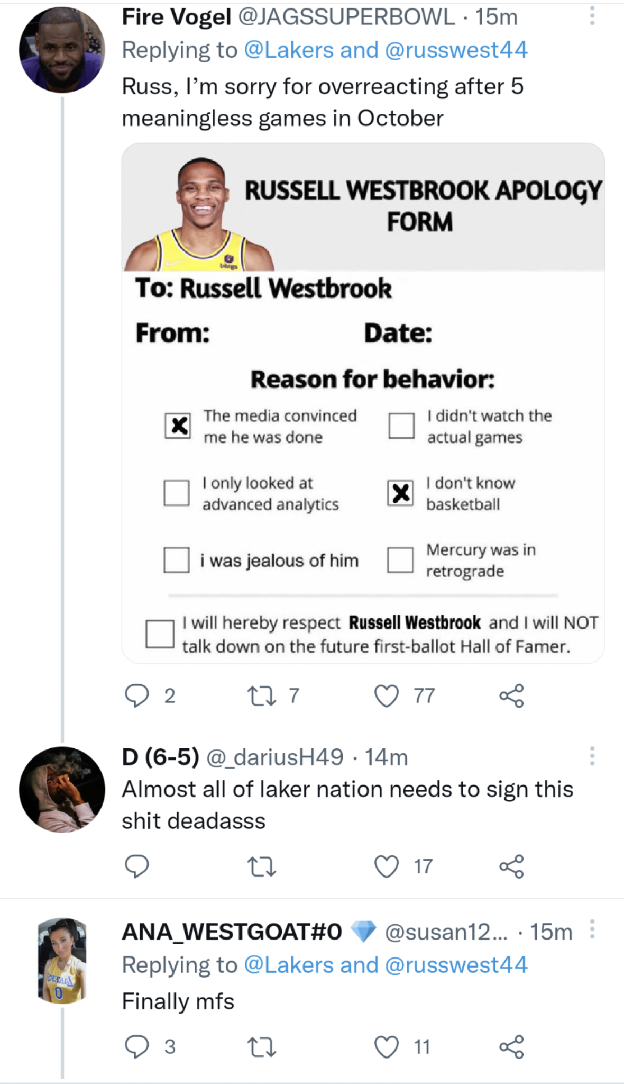Open more options on ANA_WESTGOAT's tweet
This screenshot has height=1084, width=624.
point(593,929)
